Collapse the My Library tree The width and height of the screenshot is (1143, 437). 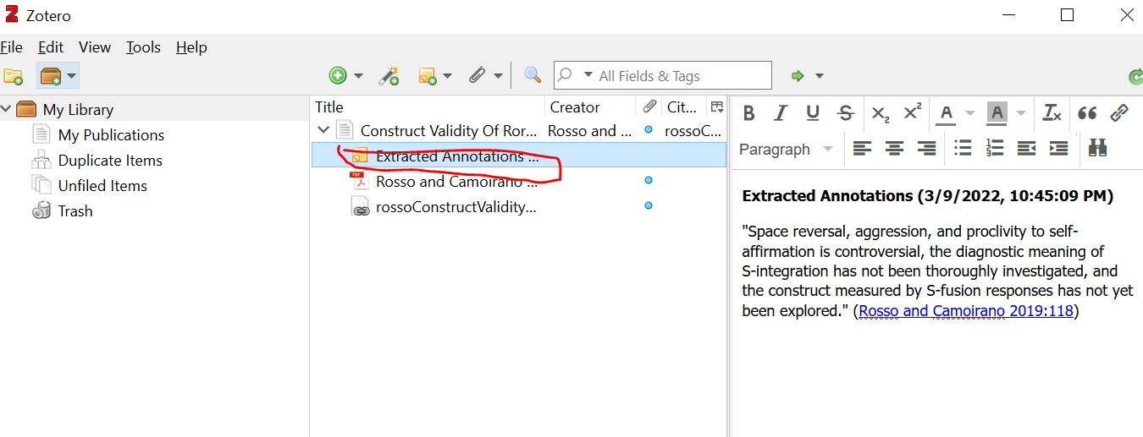click(x=7, y=109)
